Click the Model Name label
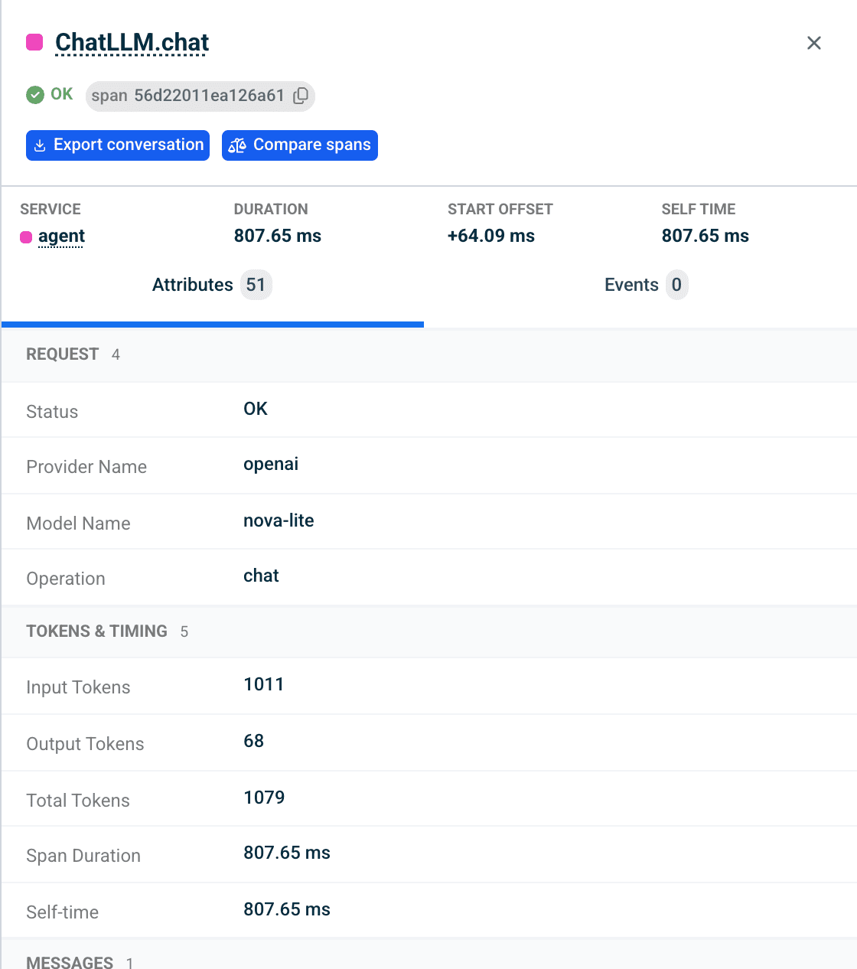 78,524
